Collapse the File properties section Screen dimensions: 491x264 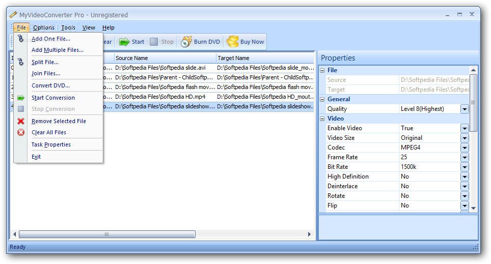click(x=322, y=70)
